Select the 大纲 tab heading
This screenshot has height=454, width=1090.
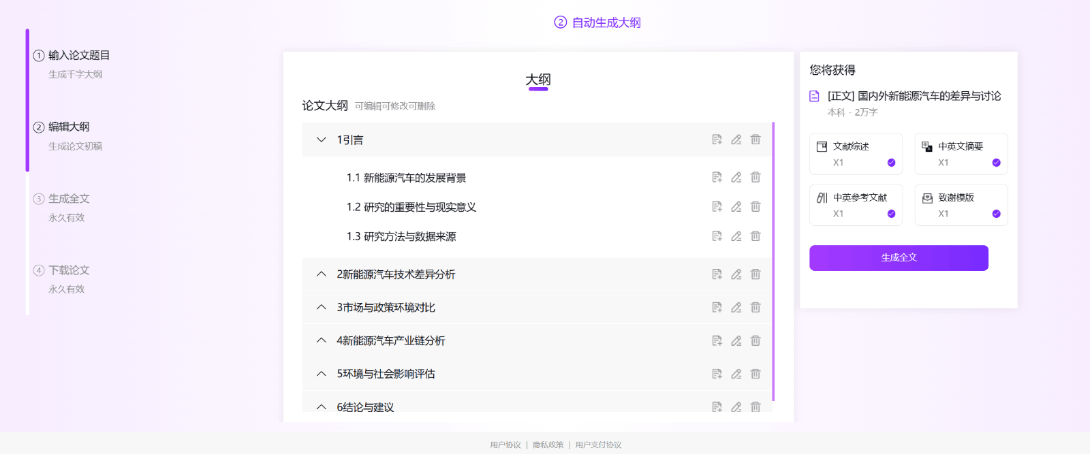tap(538, 80)
